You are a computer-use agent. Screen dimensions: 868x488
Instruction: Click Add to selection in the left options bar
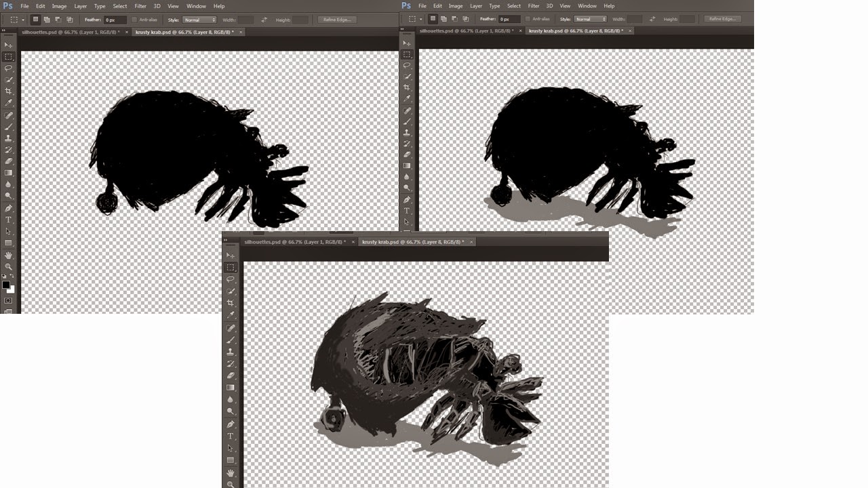tap(47, 20)
